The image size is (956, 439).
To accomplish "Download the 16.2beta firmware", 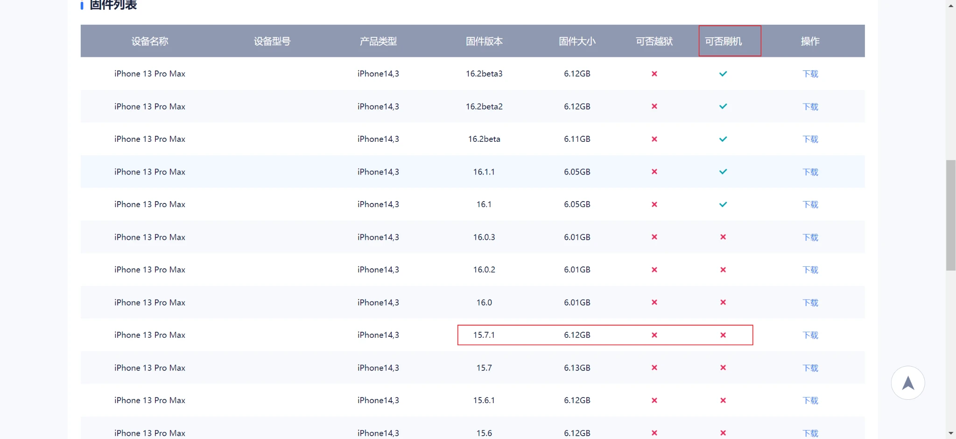I will pyautogui.click(x=810, y=139).
